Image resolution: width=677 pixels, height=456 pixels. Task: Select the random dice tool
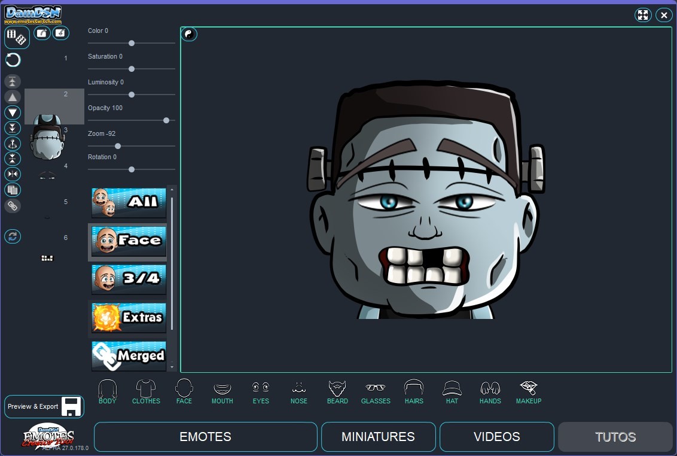pos(22,38)
